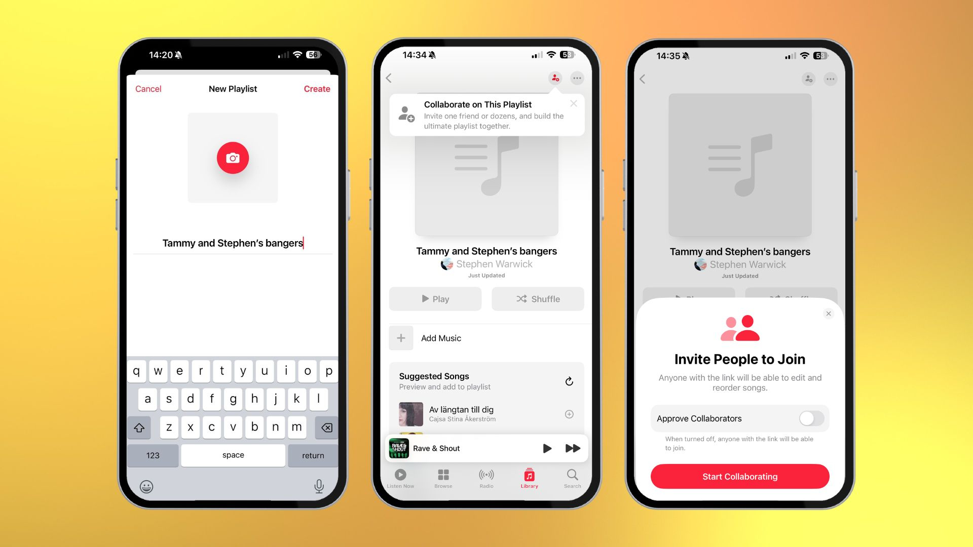Tap the three-dot more options icon
Image resolution: width=973 pixels, height=547 pixels.
coord(577,78)
